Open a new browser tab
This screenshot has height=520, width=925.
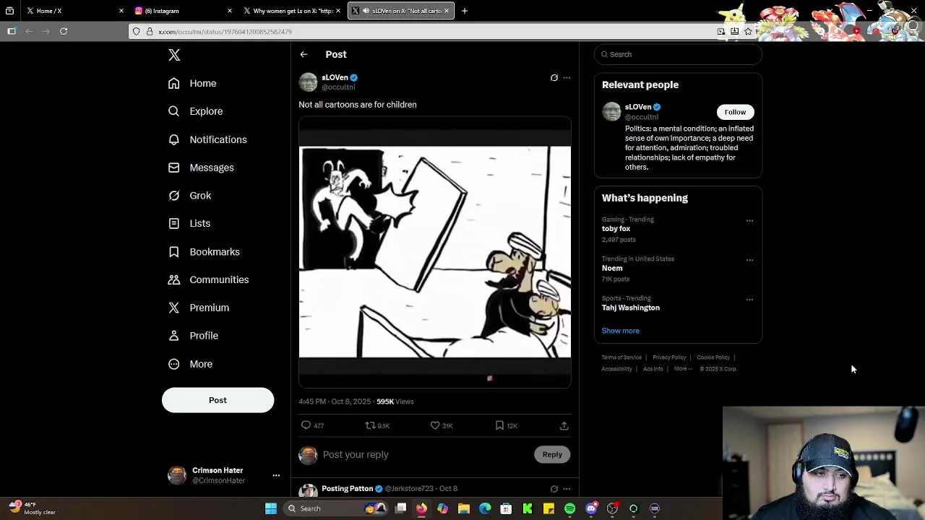(x=465, y=11)
